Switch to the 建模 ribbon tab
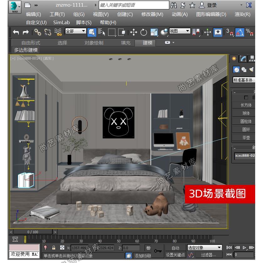 145,43
